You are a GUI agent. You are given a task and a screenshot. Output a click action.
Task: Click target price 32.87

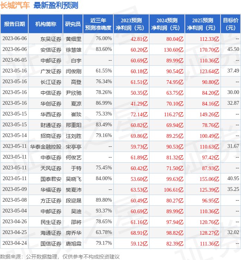pos(233,103)
